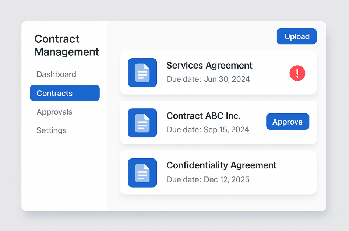Click the Services Agreement document icon
The height and width of the screenshot is (231, 349).
(142, 73)
